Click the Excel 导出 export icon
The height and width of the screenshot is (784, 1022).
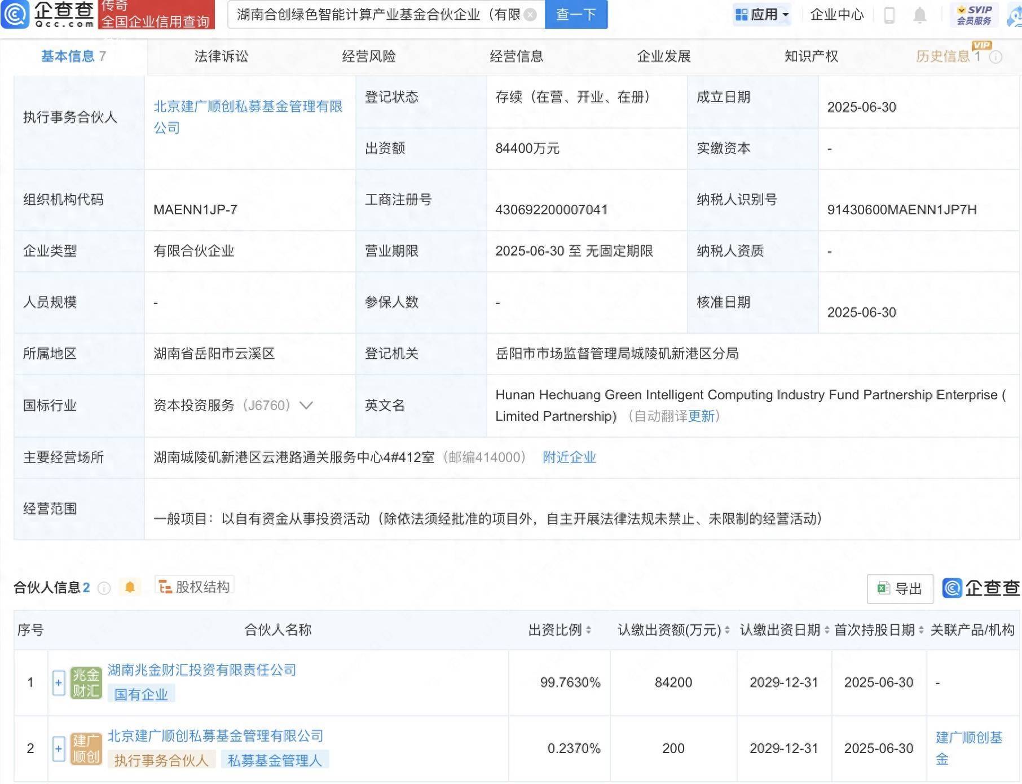point(884,589)
